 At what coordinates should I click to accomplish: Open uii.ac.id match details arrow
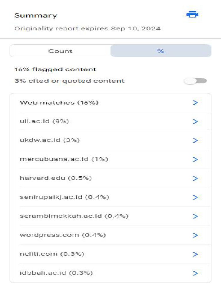pos(195,122)
